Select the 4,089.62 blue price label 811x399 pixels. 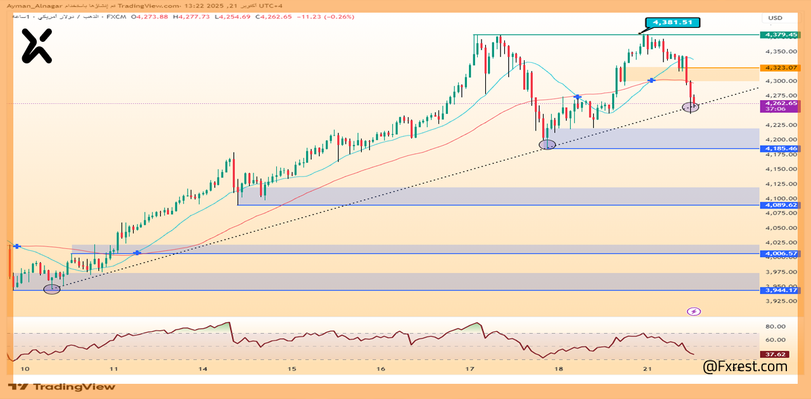point(780,205)
